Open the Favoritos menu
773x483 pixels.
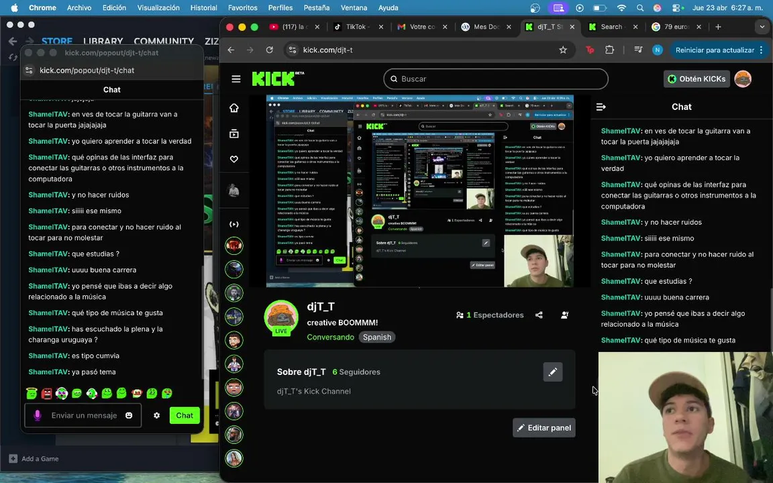pos(242,8)
